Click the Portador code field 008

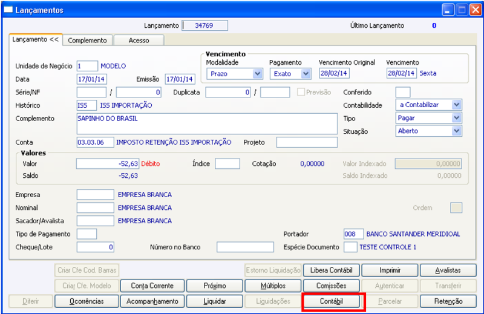click(354, 234)
